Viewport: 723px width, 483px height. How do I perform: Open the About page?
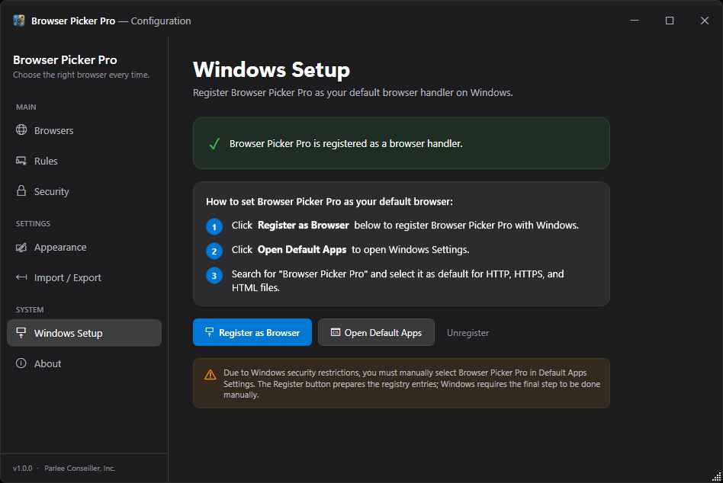tap(85, 363)
